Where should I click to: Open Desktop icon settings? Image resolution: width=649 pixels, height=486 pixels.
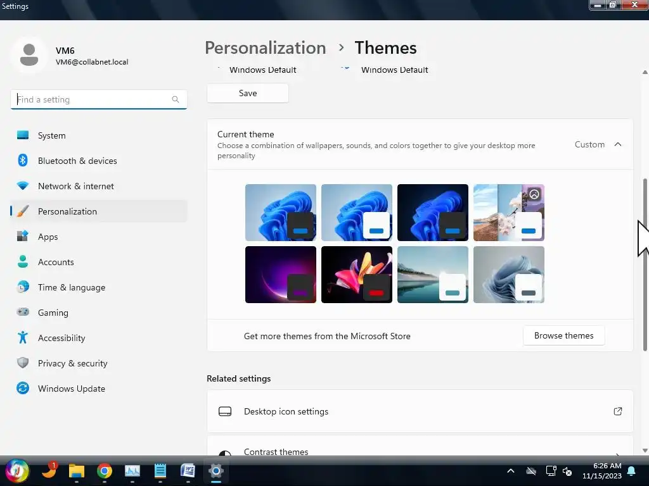pyautogui.click(x=420, y=411)
